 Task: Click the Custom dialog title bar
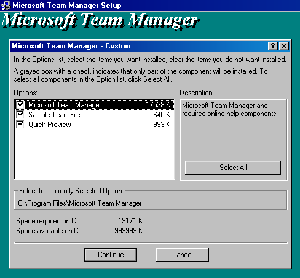[140, 46]
